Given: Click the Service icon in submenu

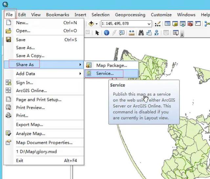Looking at the screenshot, I should pos(89,73).
